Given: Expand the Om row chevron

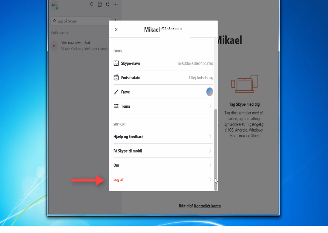Looking at the screenshot, I should click(210, 165).
